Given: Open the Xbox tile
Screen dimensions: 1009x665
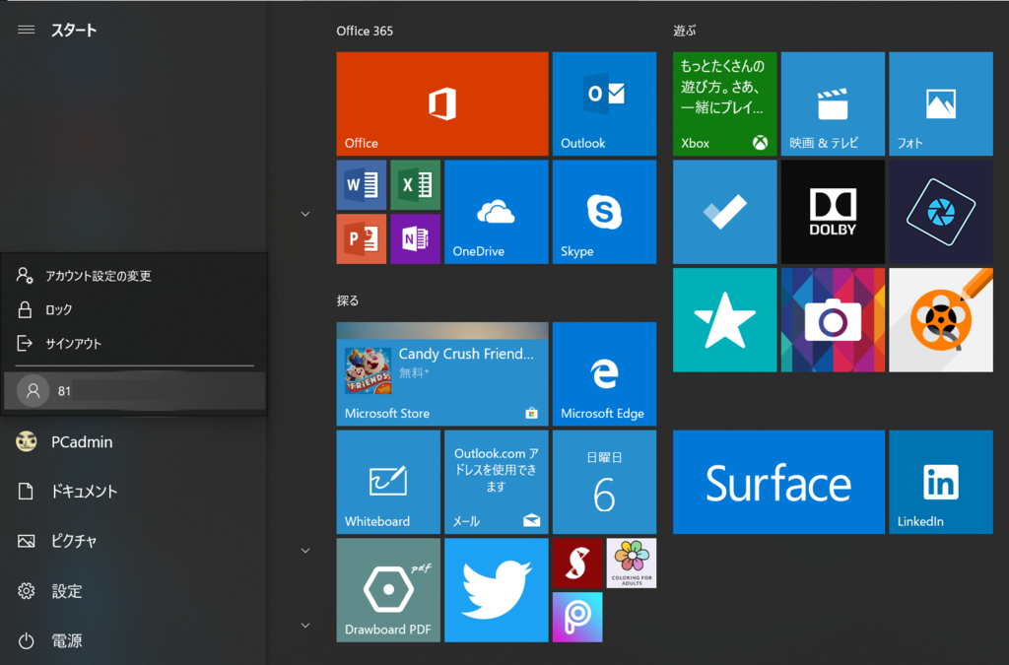Looking at the screenshot, I should pyautogui.click(x=724, y=103).
